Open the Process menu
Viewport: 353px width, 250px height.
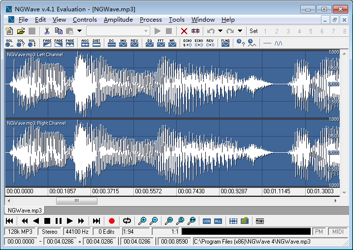151,20
